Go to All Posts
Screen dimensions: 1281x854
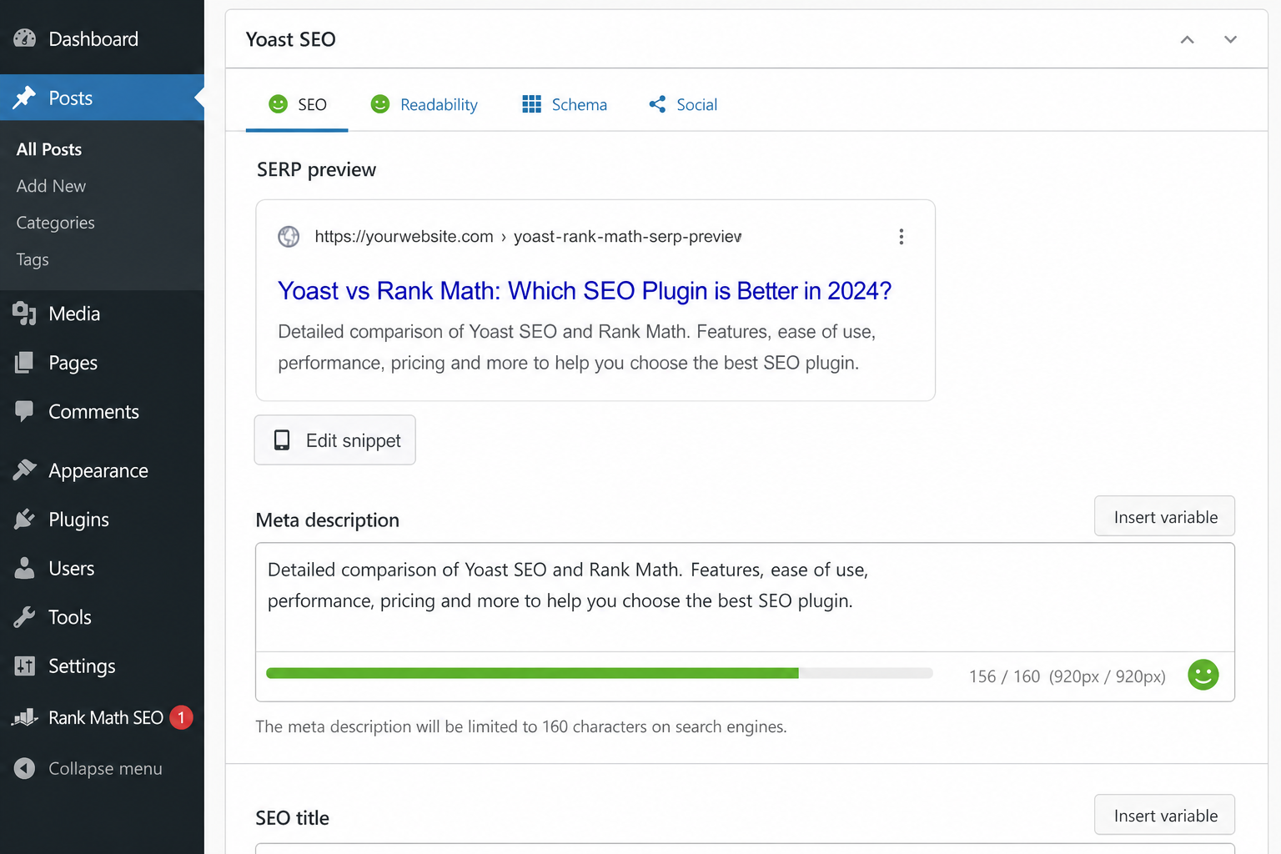49,149
